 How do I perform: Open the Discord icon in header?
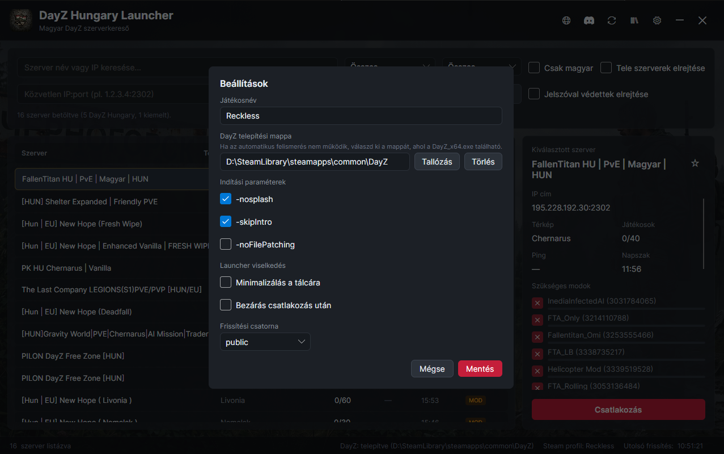[x=588, y=20]
